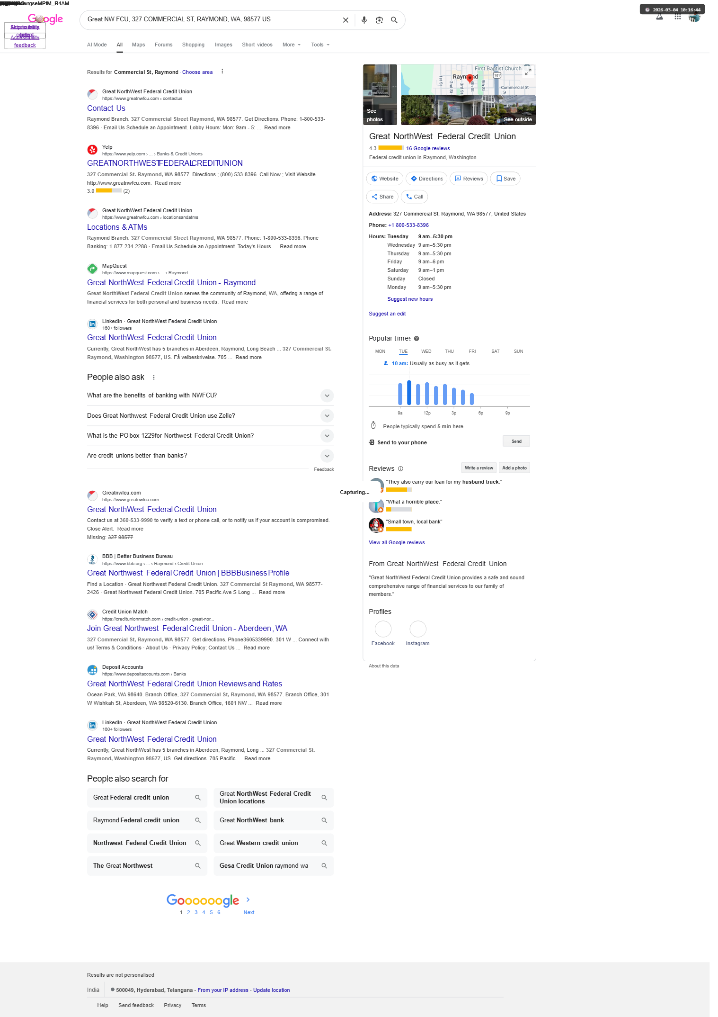
Task: Open Contact Us result link
Action: (106, 108)
